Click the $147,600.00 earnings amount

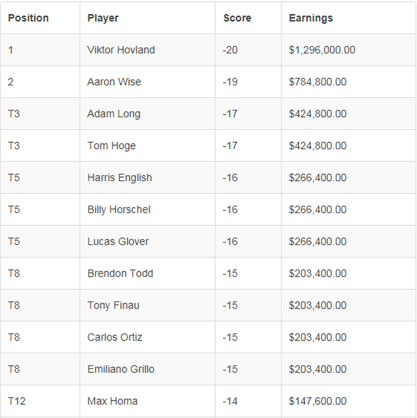coord(318,401)
